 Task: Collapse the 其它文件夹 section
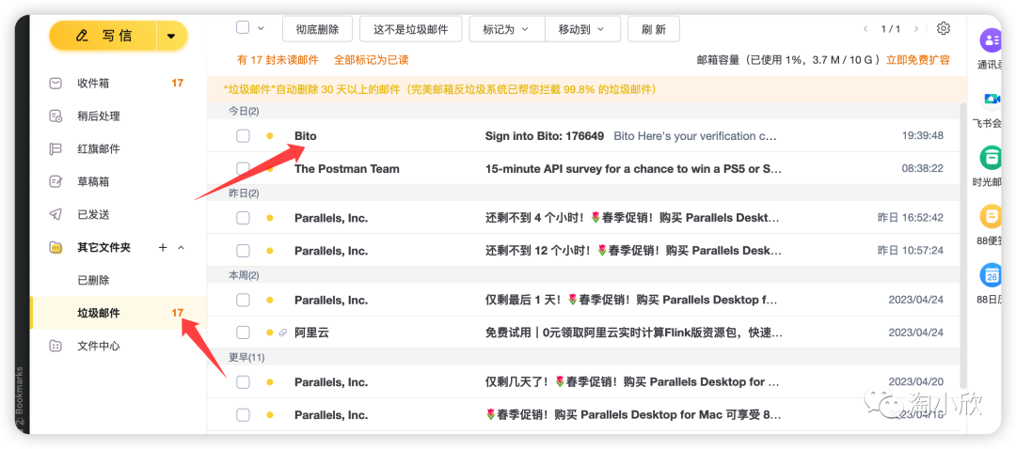click(x=181, y=247)
